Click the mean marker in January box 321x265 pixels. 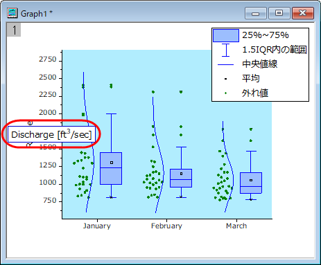112,163
